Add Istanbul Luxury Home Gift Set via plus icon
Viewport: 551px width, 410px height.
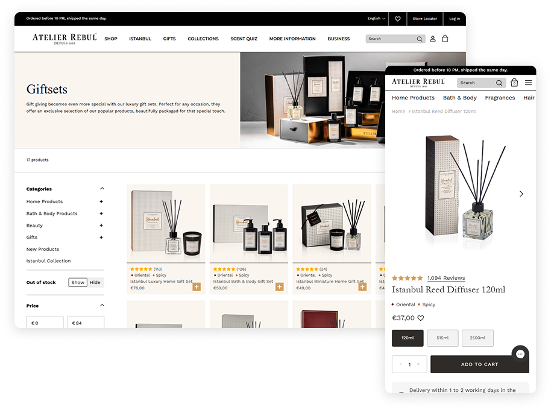[197, 286]
